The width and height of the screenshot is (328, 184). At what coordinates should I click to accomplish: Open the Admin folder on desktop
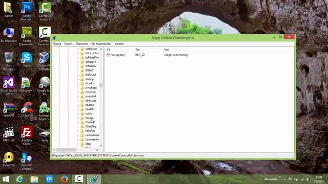point(9,10)
